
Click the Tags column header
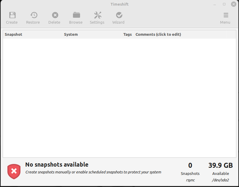point(128,35)
